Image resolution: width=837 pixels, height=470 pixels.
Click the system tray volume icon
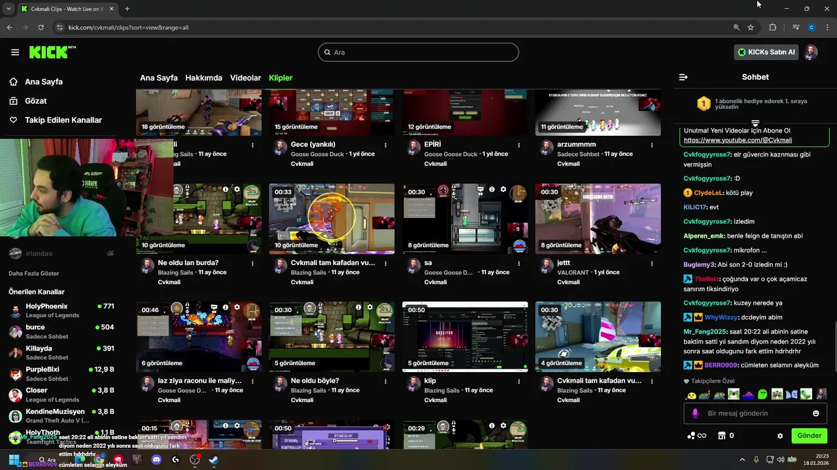tap(781, 460)
